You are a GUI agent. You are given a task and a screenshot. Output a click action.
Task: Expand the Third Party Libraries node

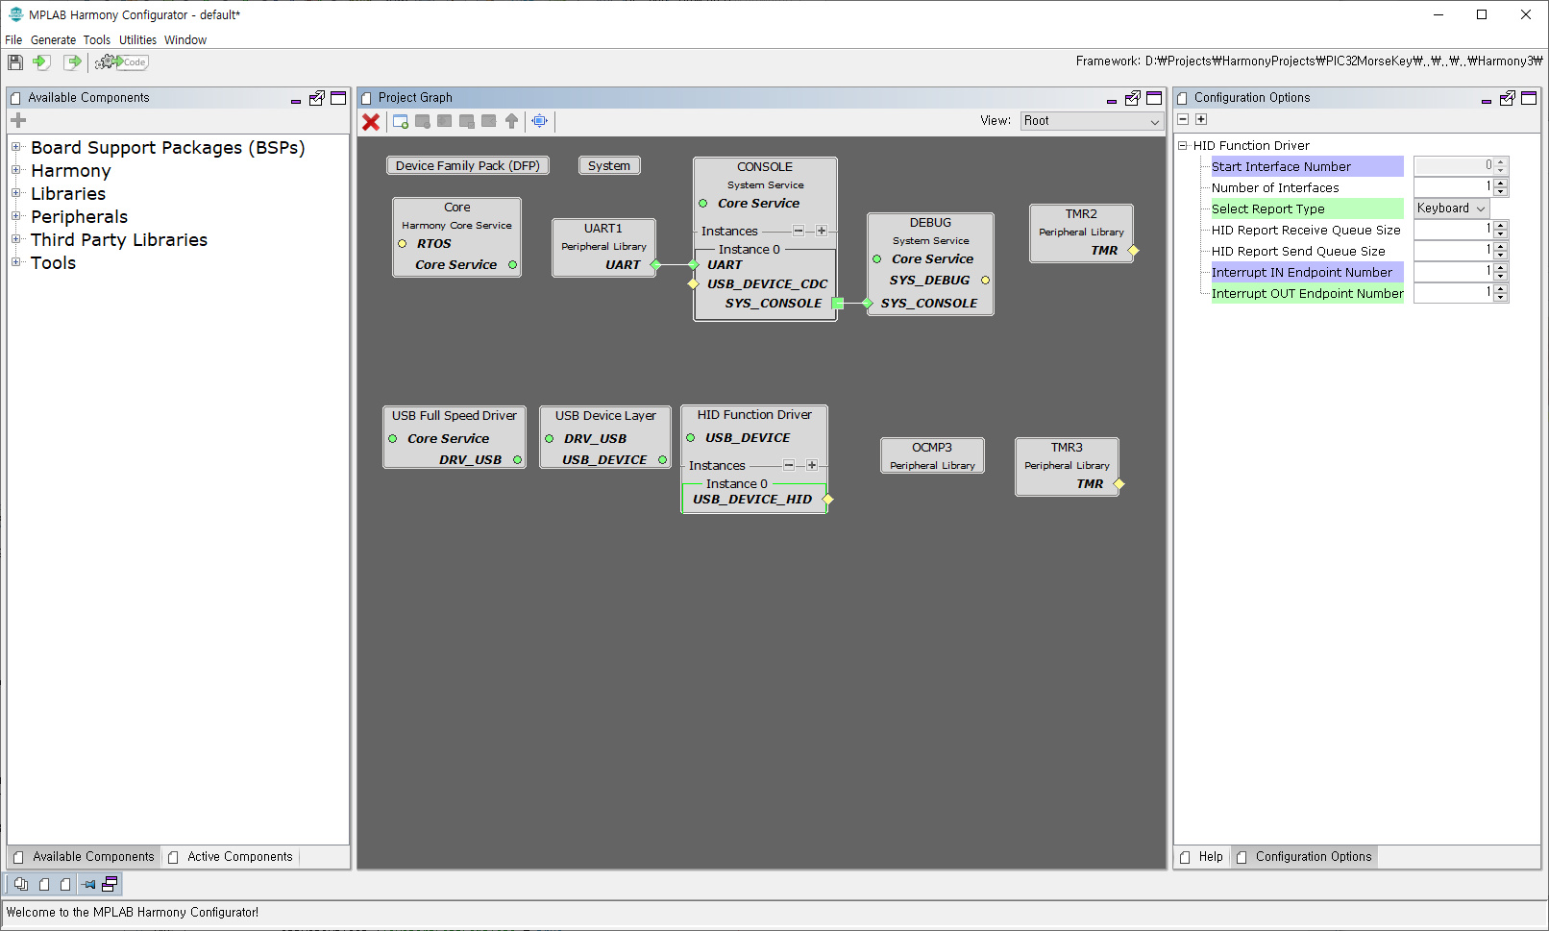(x=16, y=239)
